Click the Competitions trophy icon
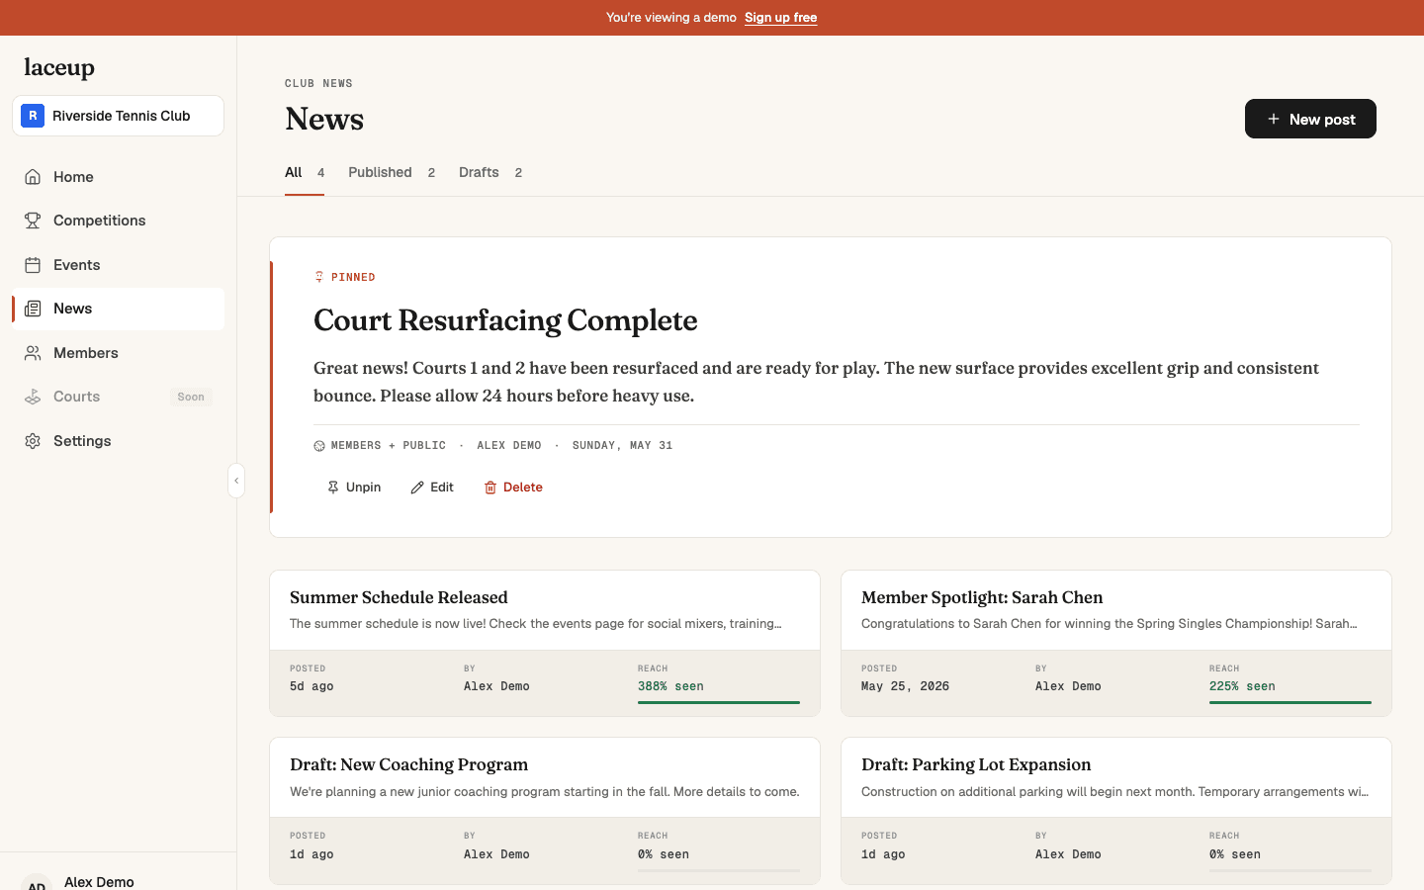The width and height of the screenshot is (1424, 890). (33, 221)
